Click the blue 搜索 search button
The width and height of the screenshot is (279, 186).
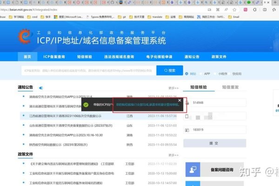(170, 71)
